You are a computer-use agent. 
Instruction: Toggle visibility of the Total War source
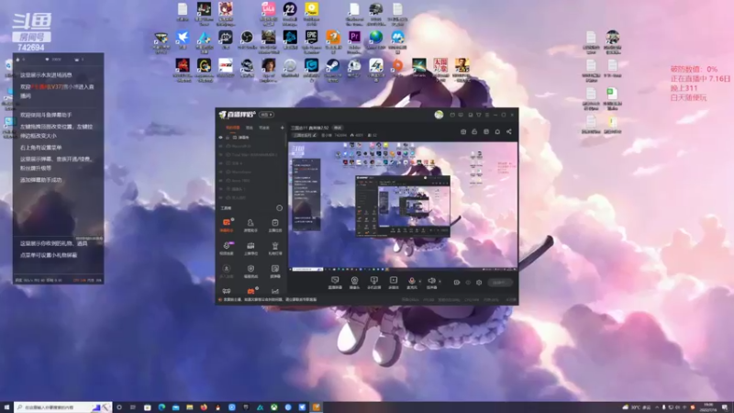tap(220, 154)
